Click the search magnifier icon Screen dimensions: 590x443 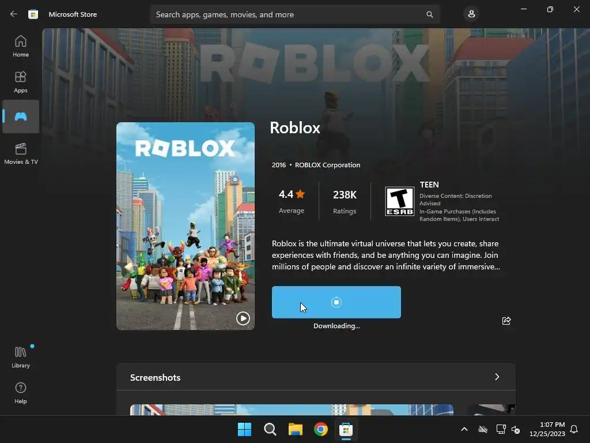pos(429,14)
